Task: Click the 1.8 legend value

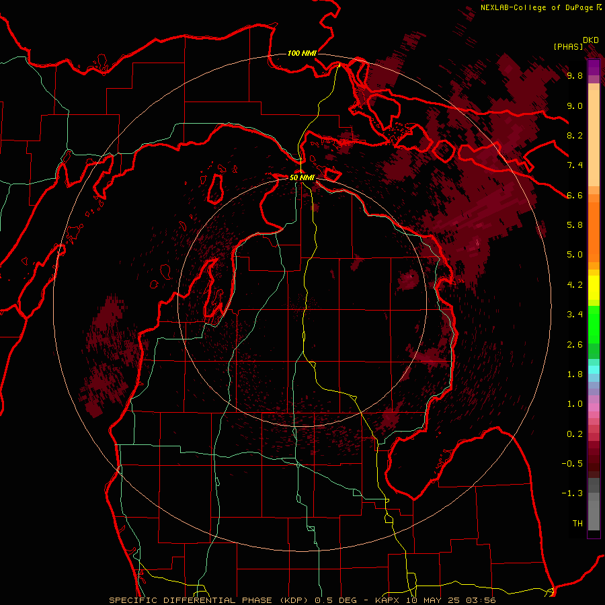Action: 575,374
